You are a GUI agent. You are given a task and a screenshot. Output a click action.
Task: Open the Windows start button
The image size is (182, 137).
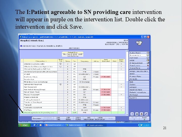point(24,125)
